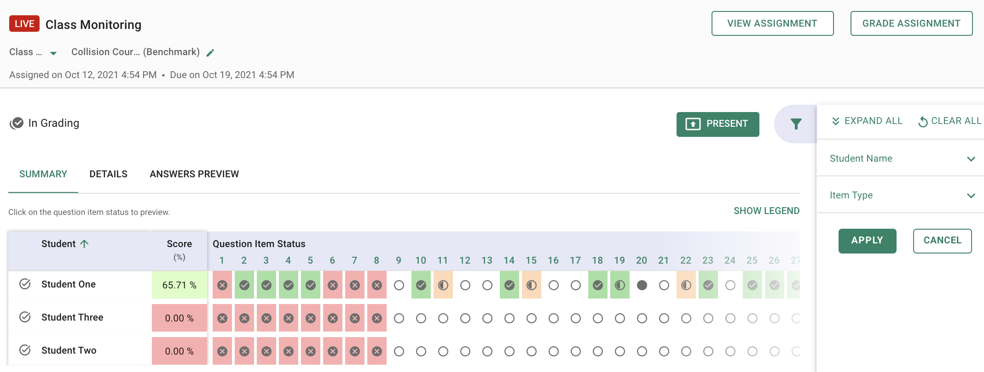984x372 pixels.
Task: Expand the Item Type filter
Action: point(900,195)
